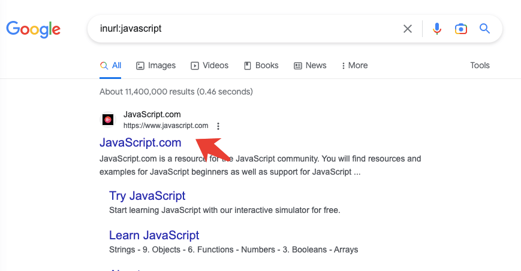Open the JavaScript.com result title link
Screen dimensions: 521x271
point(140,142)
